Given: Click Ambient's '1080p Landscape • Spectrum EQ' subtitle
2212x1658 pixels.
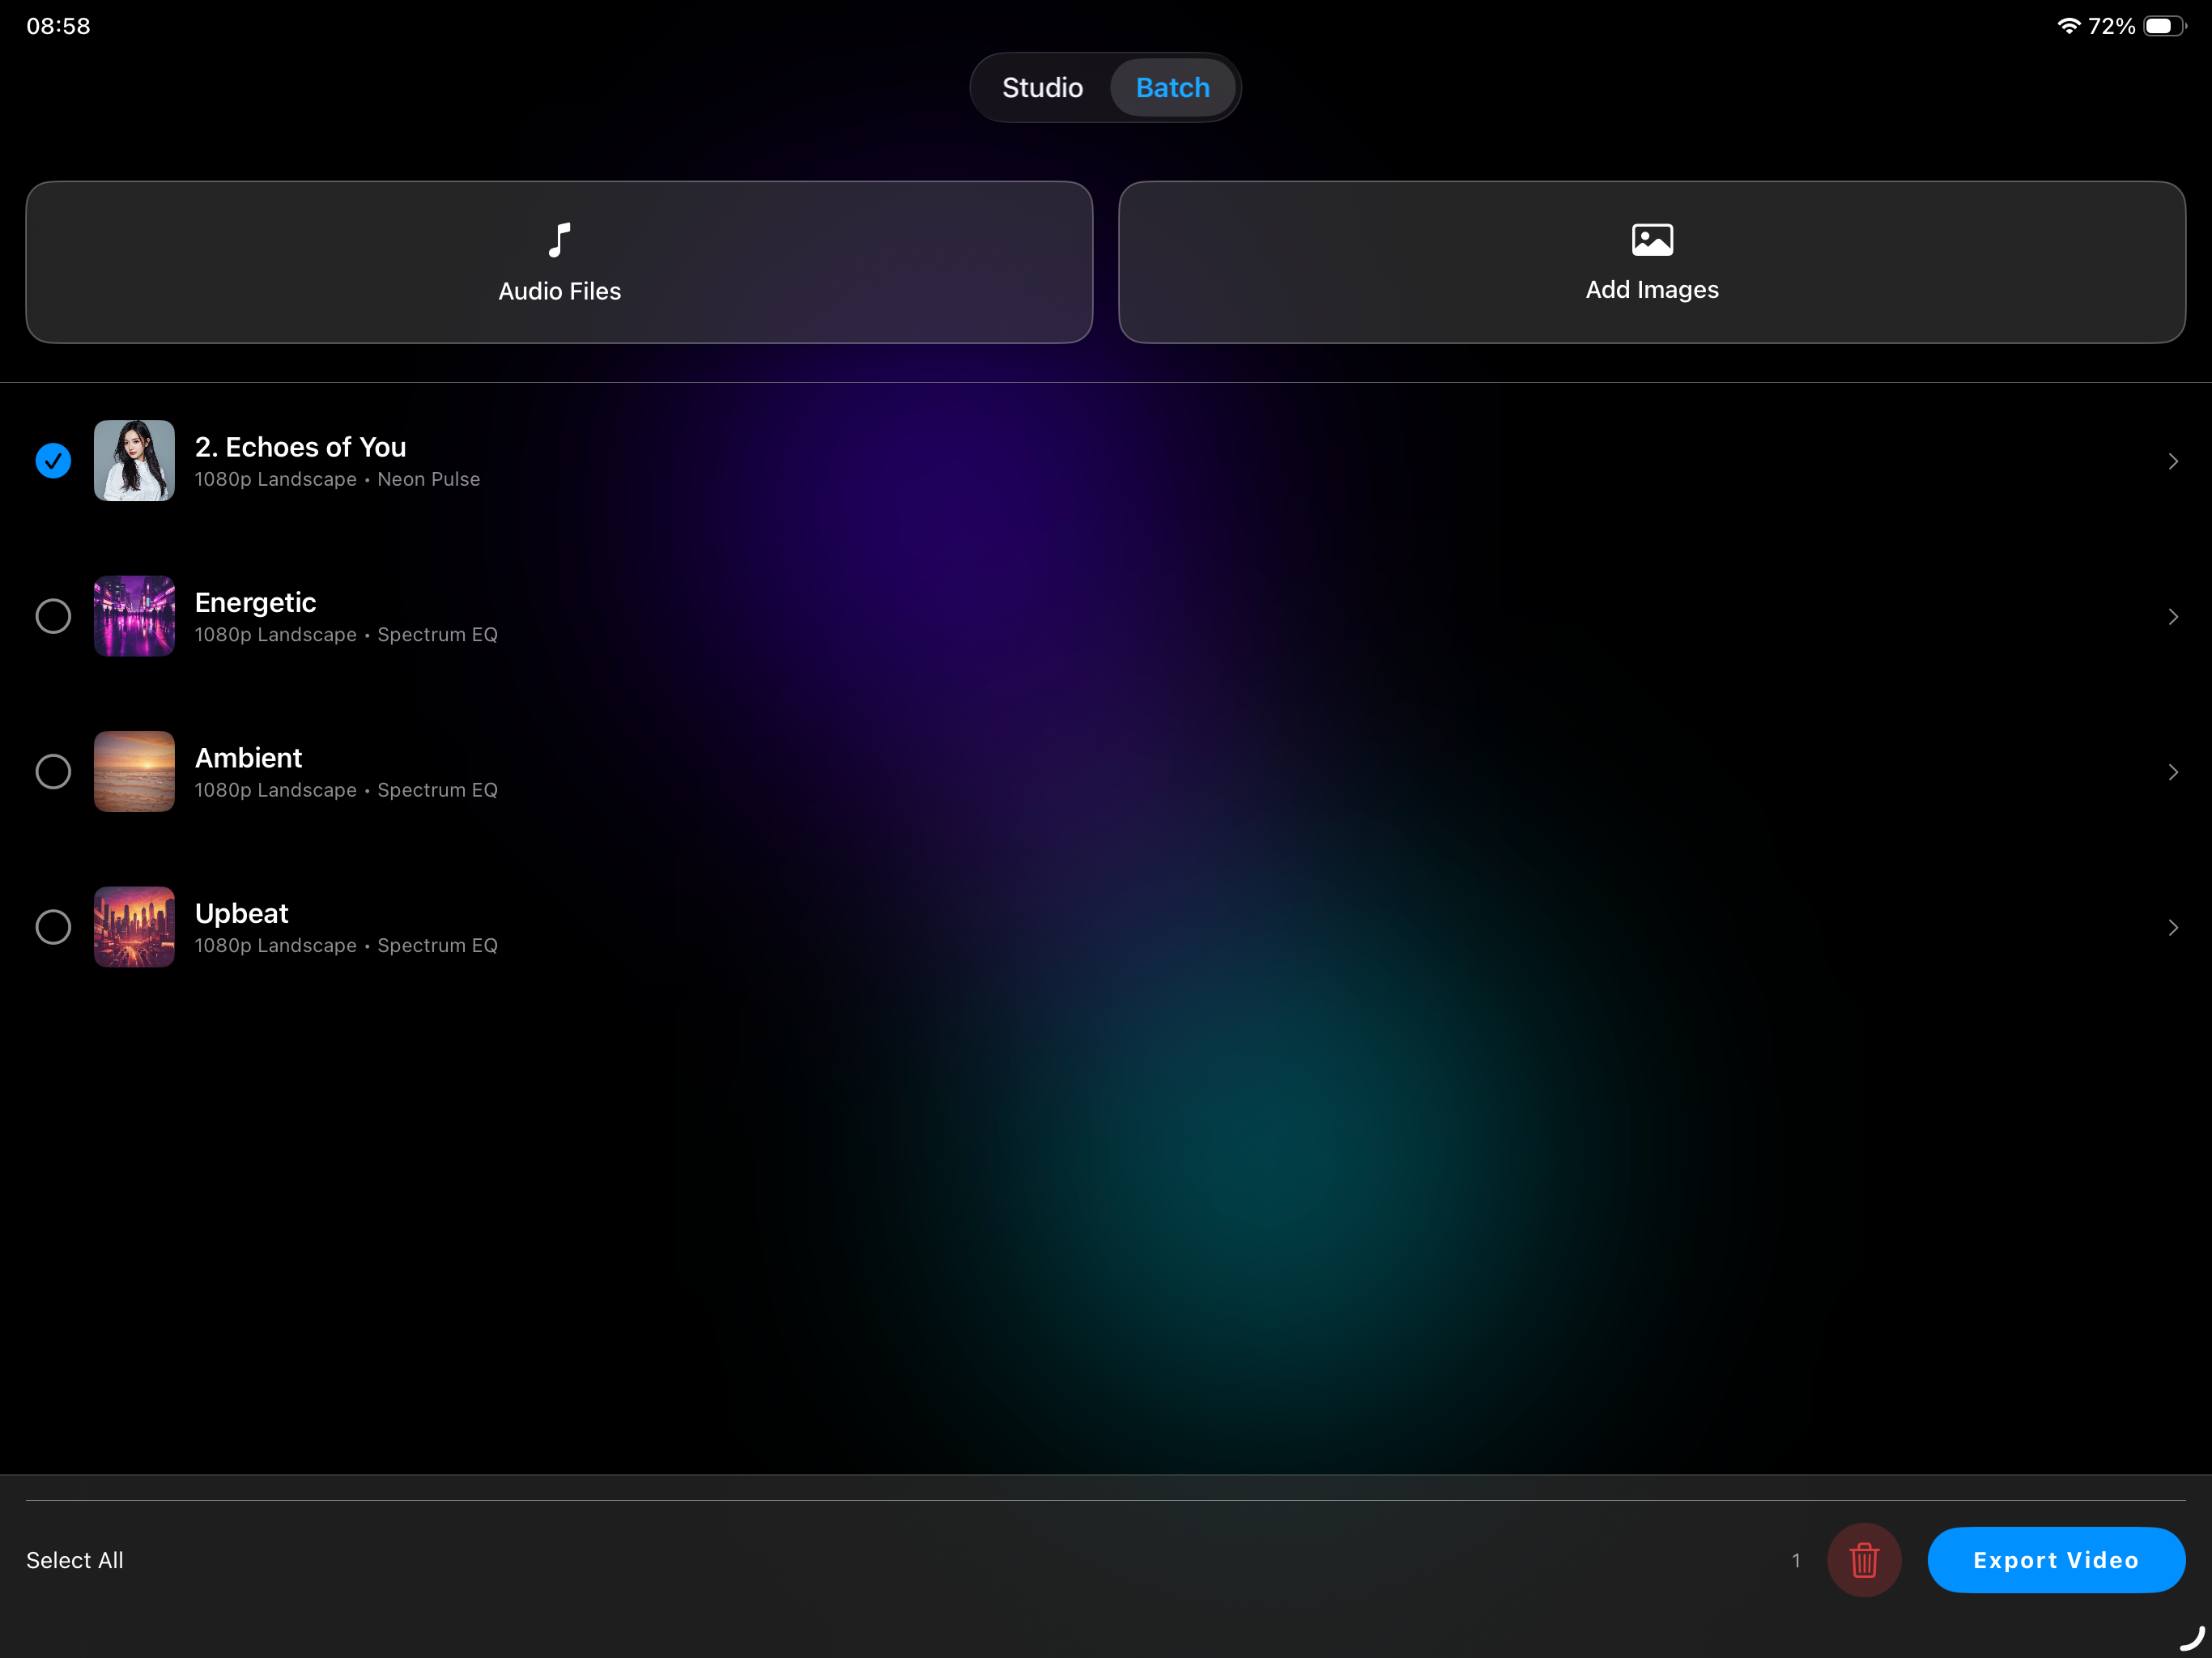Looking at the screenshot, I should tap(346, 790).
